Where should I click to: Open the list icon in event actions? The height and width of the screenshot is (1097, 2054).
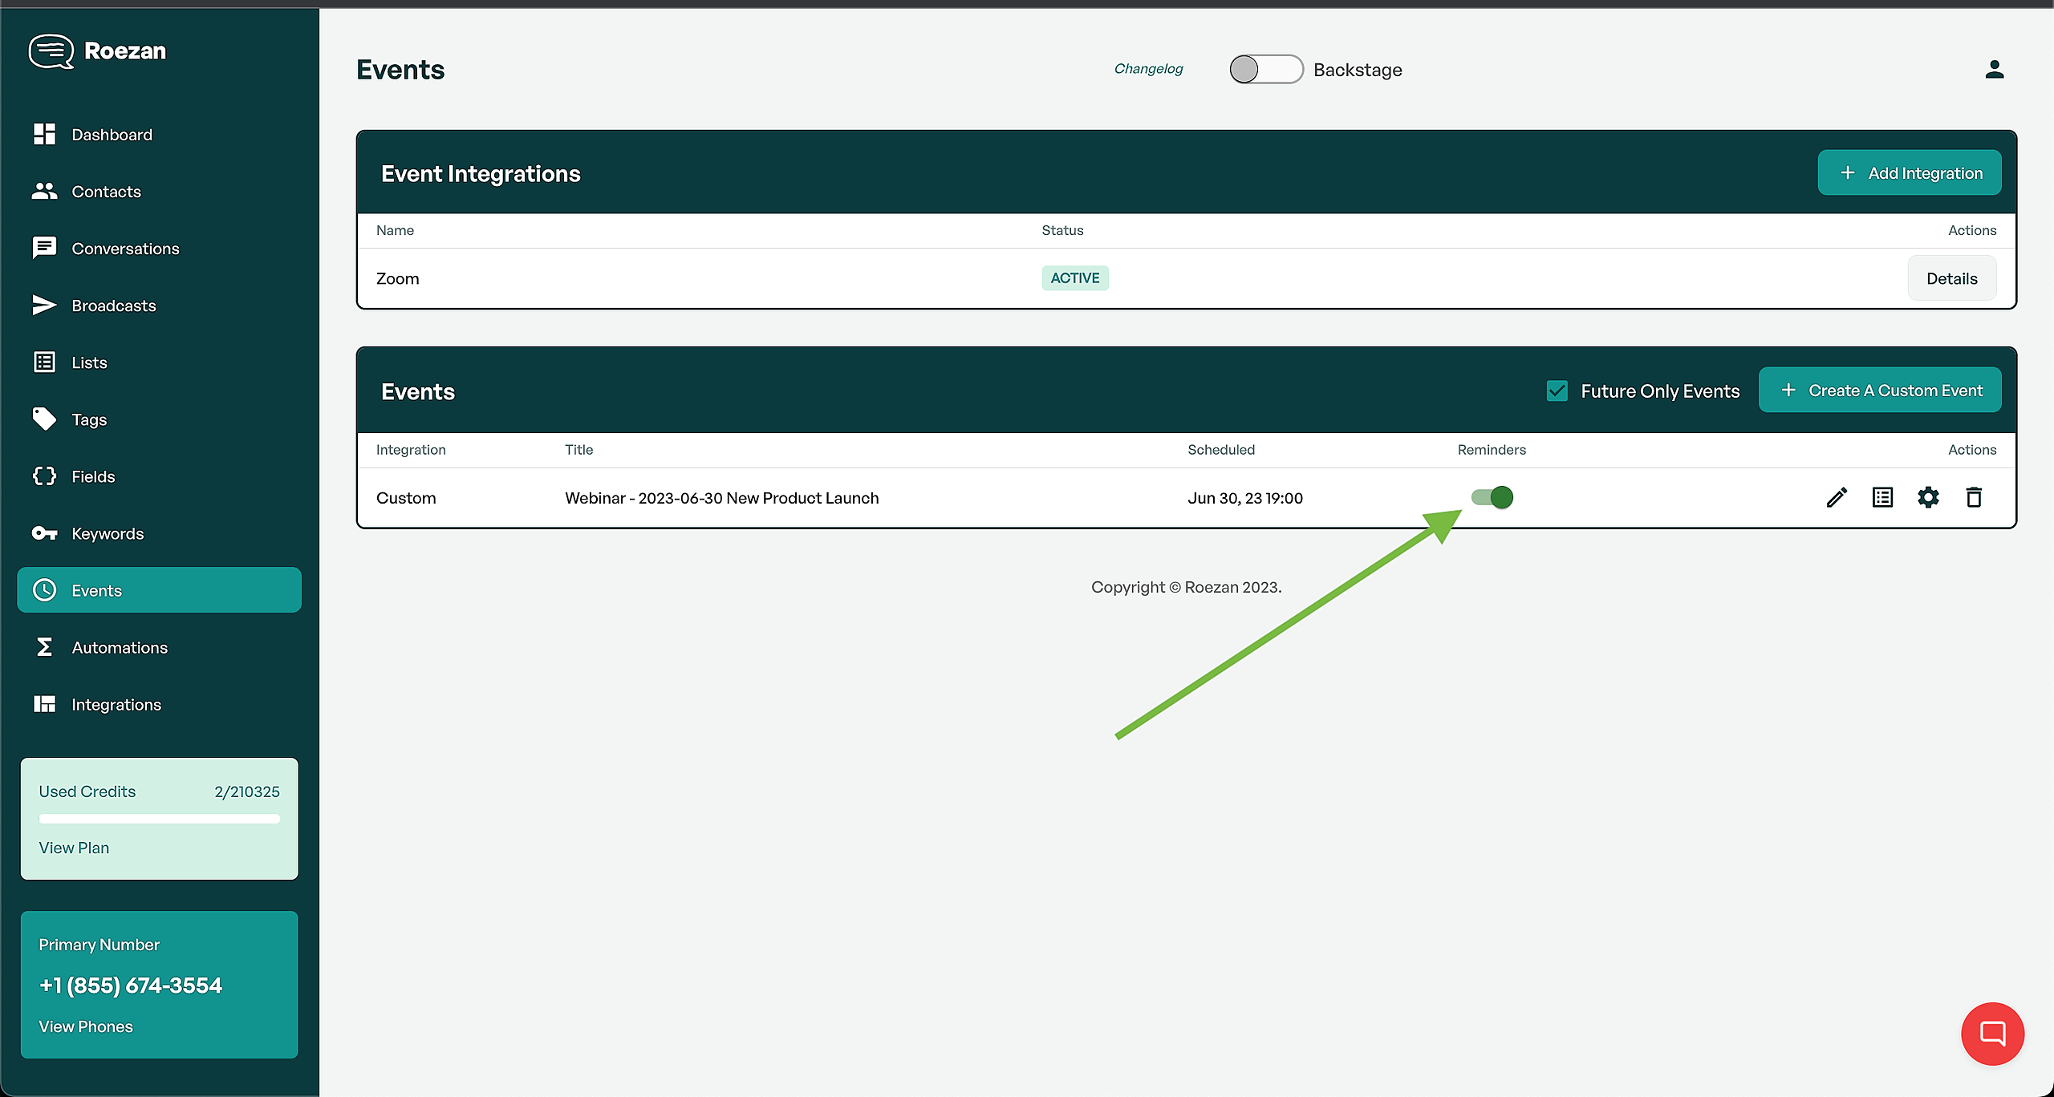[1882, 498]
